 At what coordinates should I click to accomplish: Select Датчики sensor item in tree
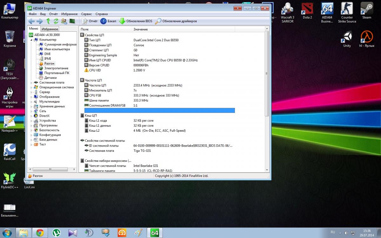(50, 78)
